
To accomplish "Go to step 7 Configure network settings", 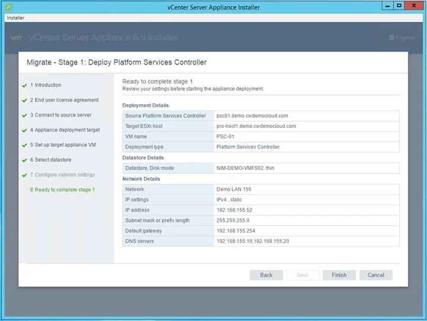I will click(62, 175).
